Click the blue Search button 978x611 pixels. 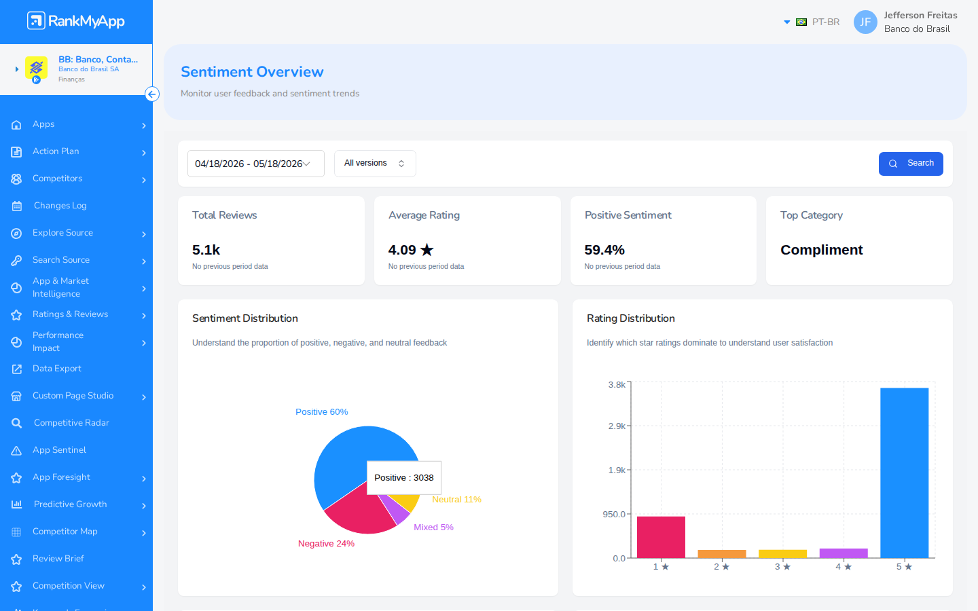click(911, 164)
